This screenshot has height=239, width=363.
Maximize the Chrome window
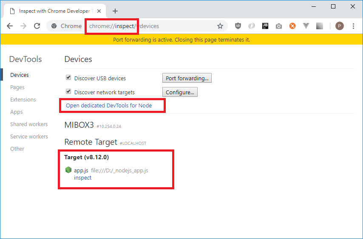333,6
